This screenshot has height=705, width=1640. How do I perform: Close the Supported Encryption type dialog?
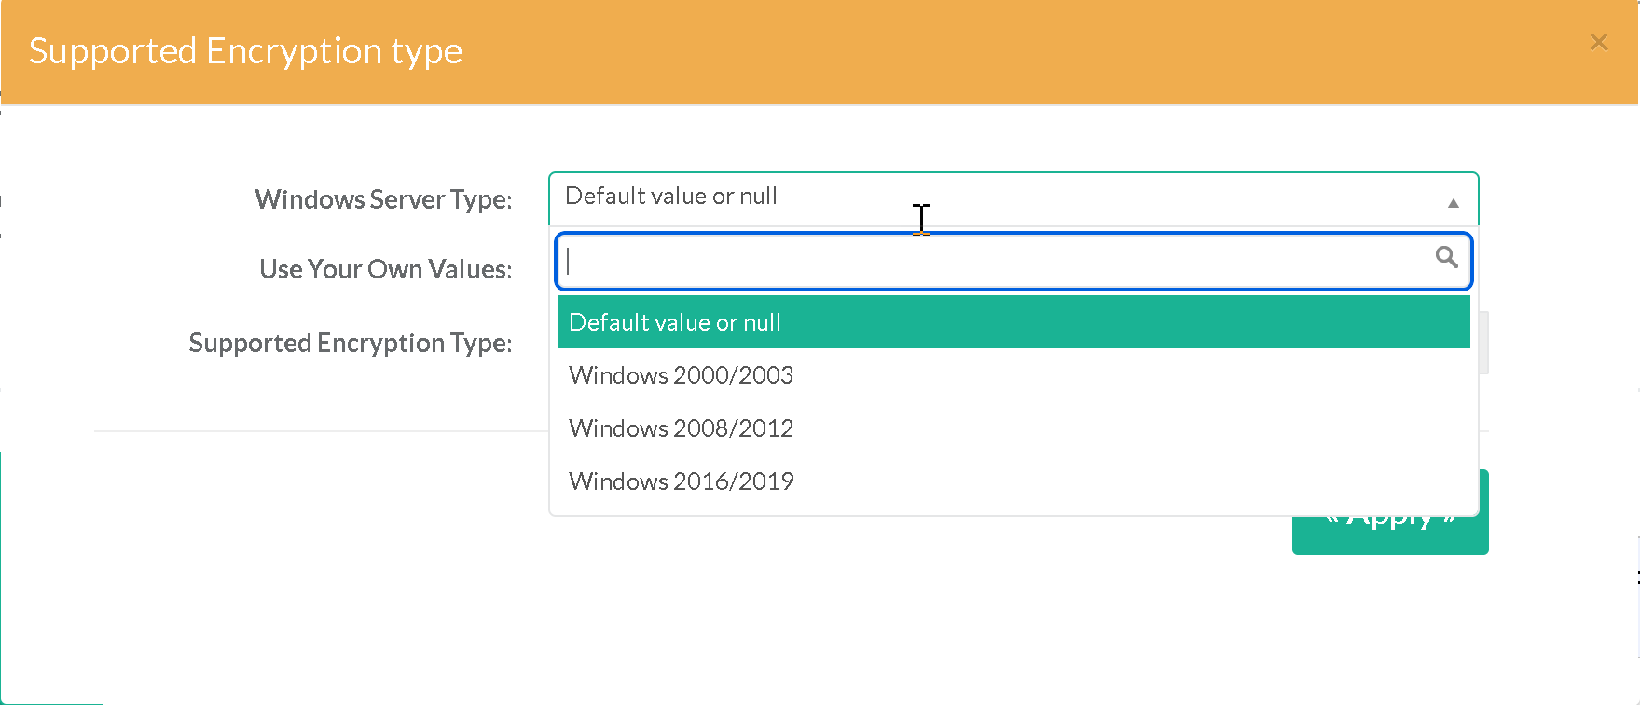click(1598, 43)
